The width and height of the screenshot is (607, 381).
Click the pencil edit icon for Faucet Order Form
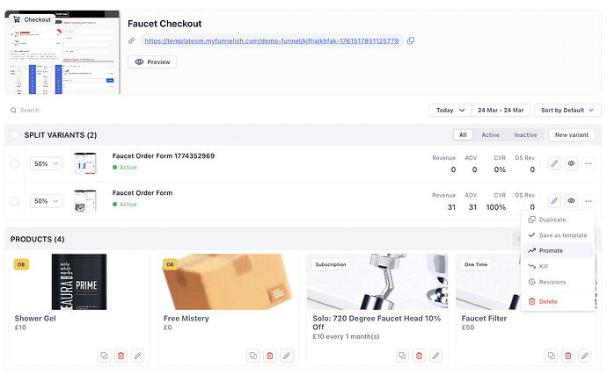pyautogui.click(x=553, y=201)
